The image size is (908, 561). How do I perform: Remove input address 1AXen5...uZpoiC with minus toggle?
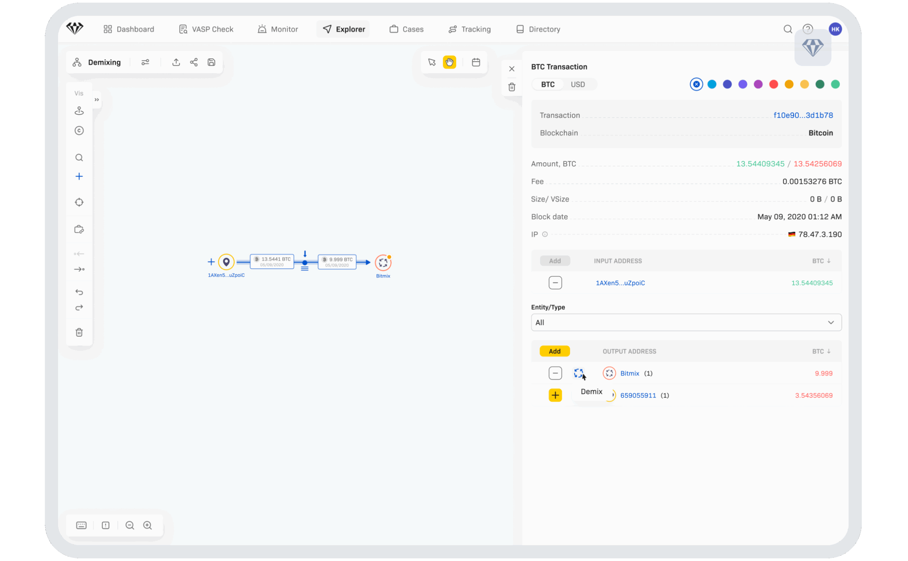pyautogui.click(x=555, y=282)
